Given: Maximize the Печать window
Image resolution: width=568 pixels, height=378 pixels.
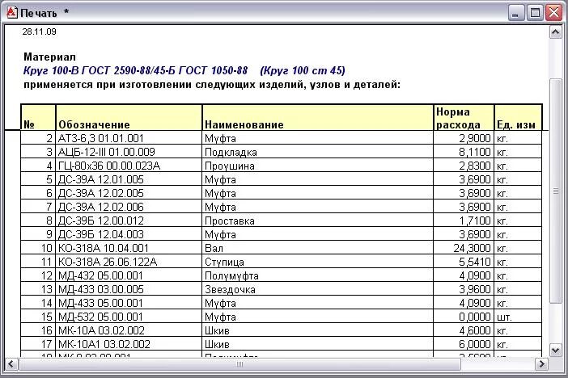Looking at the screenshot, I should tap(535, 13).
